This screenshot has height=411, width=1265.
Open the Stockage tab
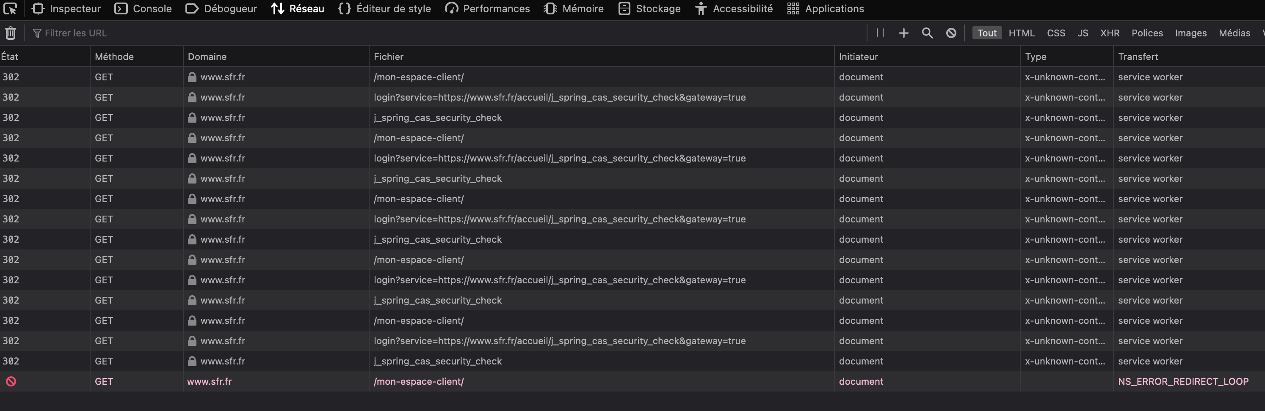coord(649,8)
